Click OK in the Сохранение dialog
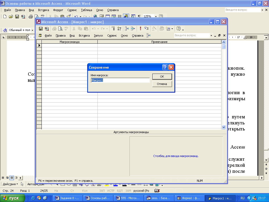 [162, 77]
